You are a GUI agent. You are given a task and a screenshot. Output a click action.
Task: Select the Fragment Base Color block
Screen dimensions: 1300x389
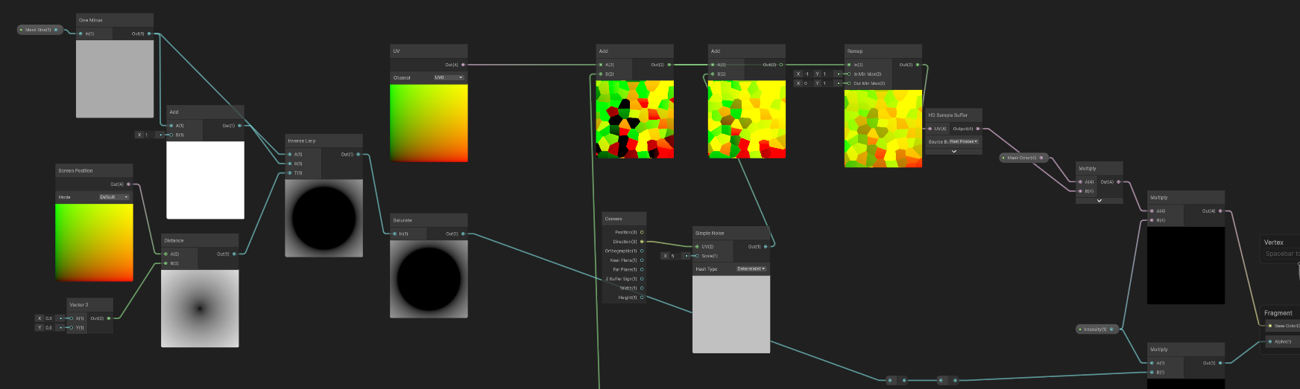[1283, 326]
